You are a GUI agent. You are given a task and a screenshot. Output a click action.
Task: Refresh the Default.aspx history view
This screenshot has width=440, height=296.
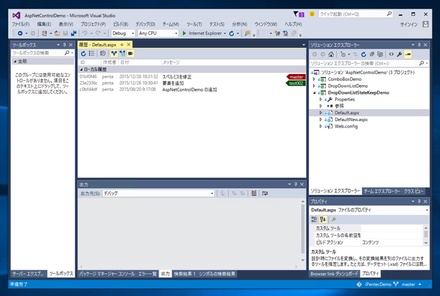point(83,53)
